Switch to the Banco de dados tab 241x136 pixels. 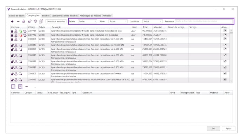point(17,16)
